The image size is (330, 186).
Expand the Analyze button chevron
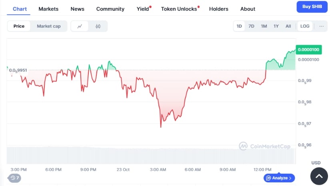click(290, 178)
